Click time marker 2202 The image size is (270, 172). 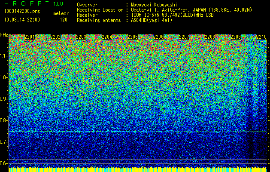click(x=55, y=37)
